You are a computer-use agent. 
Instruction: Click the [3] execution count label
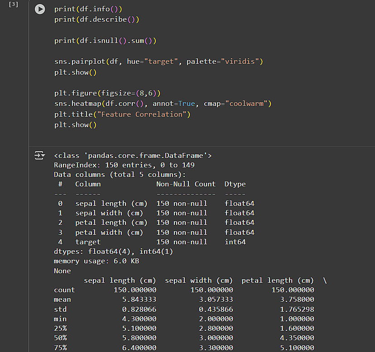pos(13,4)
